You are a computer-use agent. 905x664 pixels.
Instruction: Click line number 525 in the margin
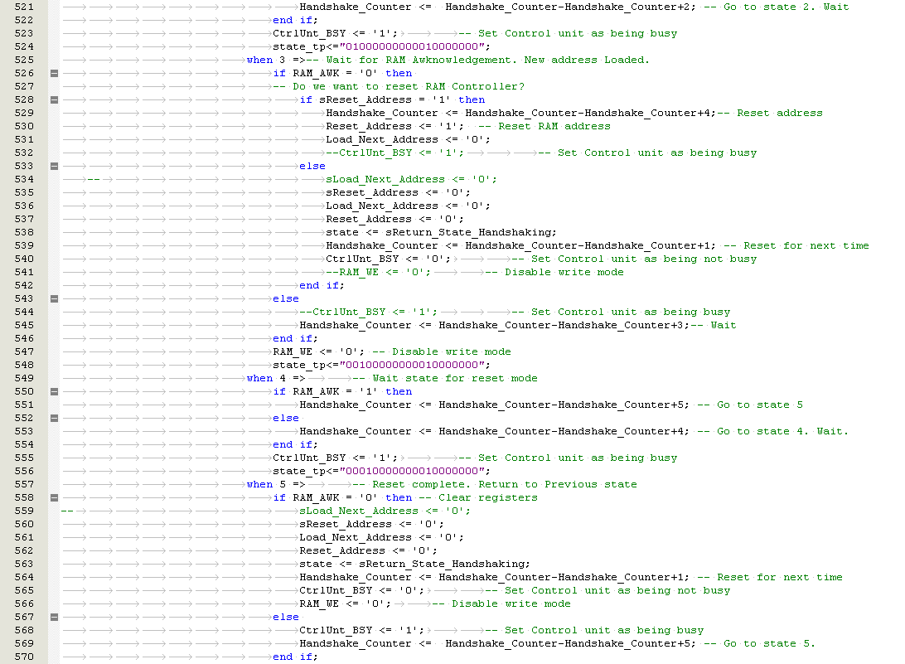24,60
